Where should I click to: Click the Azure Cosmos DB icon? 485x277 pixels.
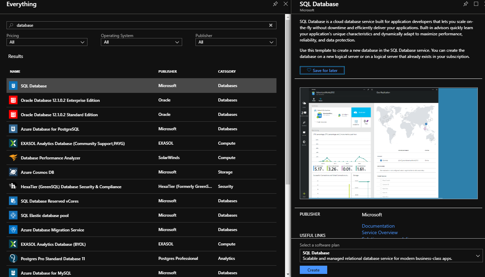13,172
